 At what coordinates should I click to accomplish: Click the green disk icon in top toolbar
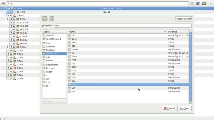[204, 3]
